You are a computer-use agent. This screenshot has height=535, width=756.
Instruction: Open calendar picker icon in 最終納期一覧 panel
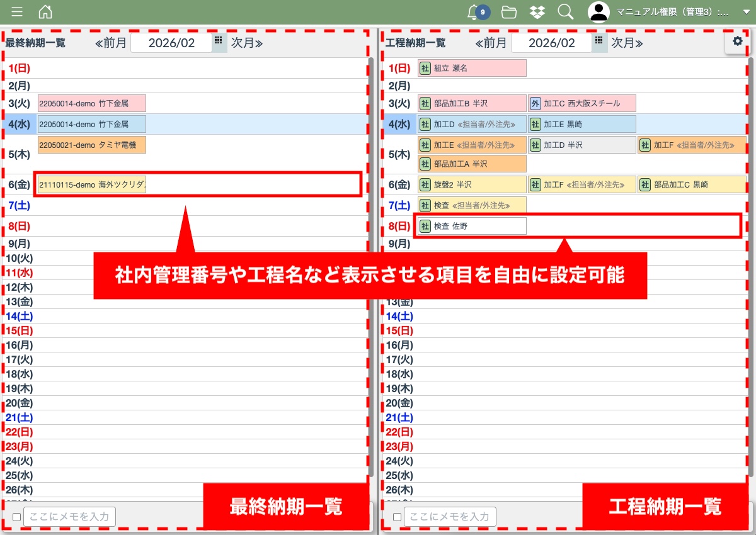[219, 41]
